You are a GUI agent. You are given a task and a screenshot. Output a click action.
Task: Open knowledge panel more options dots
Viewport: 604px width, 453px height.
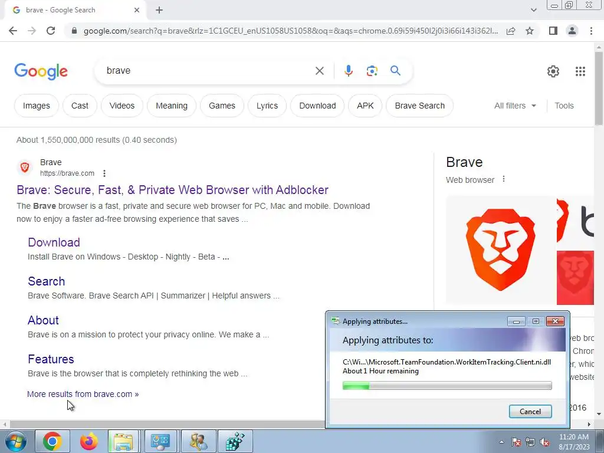[504, 179]
